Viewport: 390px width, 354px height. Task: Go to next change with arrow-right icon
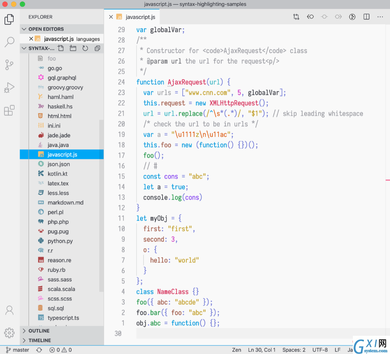pos(338,17)
